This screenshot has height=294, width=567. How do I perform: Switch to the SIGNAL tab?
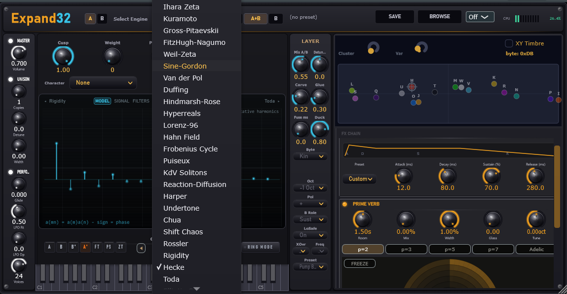pos(121,101)
